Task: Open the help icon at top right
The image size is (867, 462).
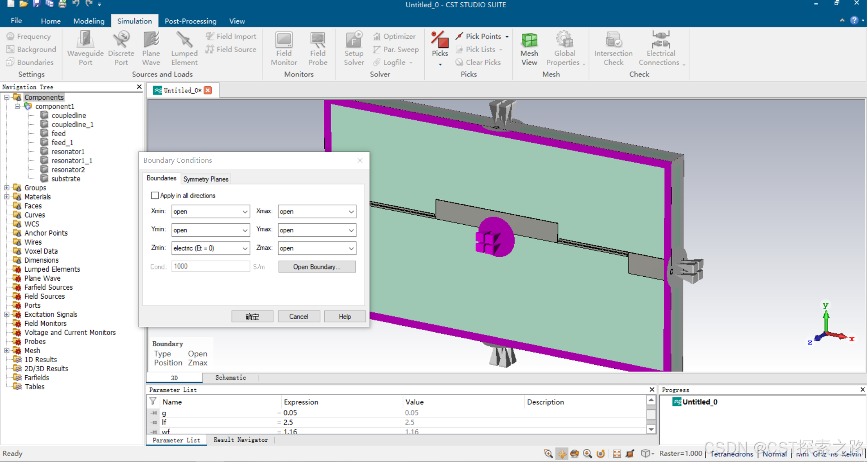Action: point(854,20)
